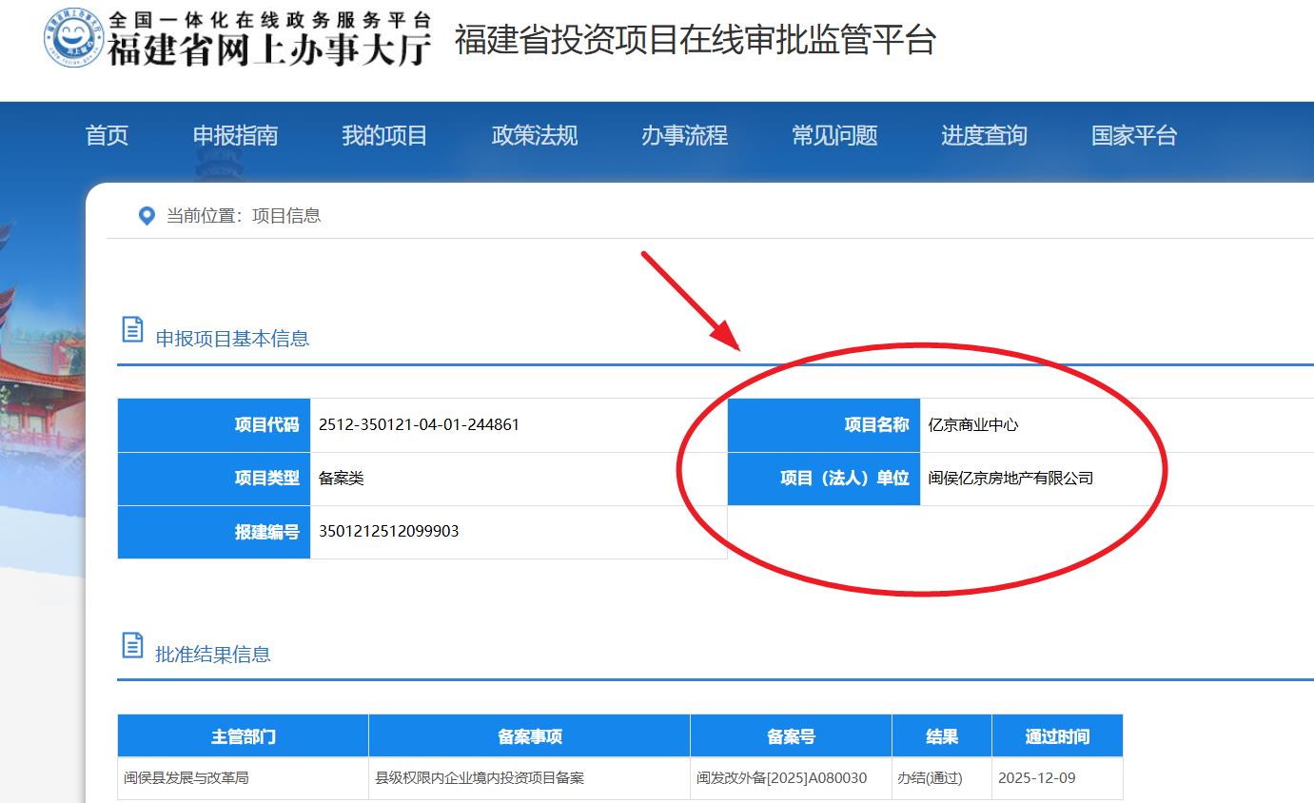This screenshot has width=1314, height=803.
Task: Open the 办事流程 navigation item
Action: [684, 136]
